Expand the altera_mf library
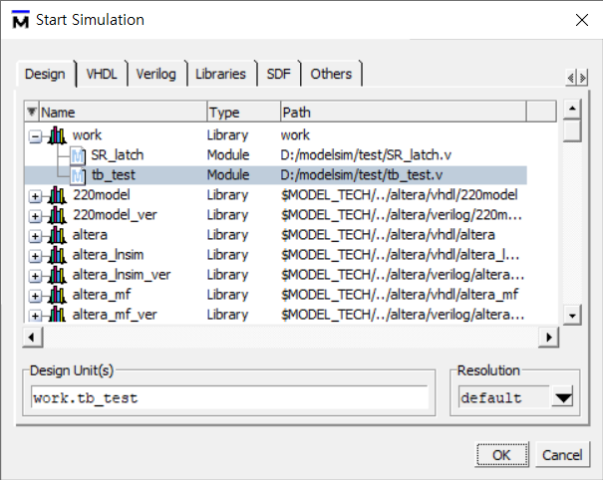The height and width of the screenshot is (480, 603). point(35,297)
